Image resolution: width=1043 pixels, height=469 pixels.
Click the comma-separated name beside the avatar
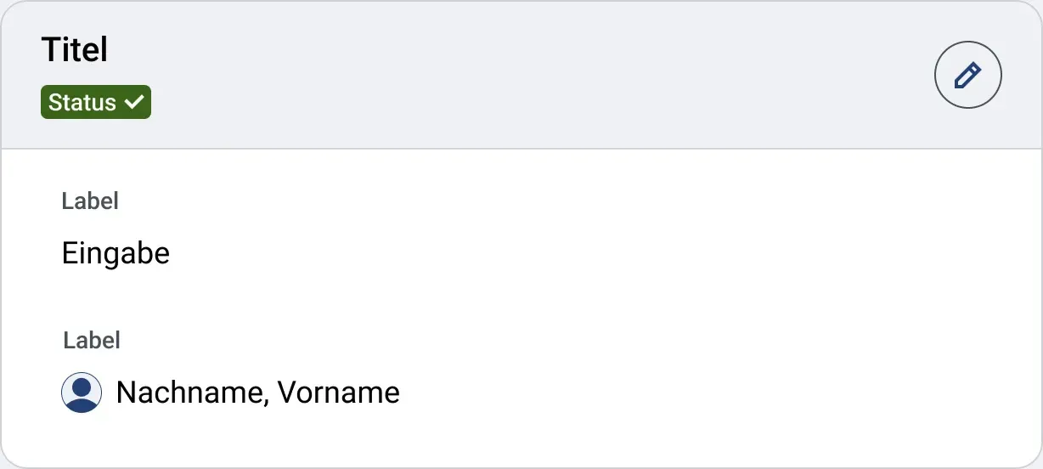(258, 393)
